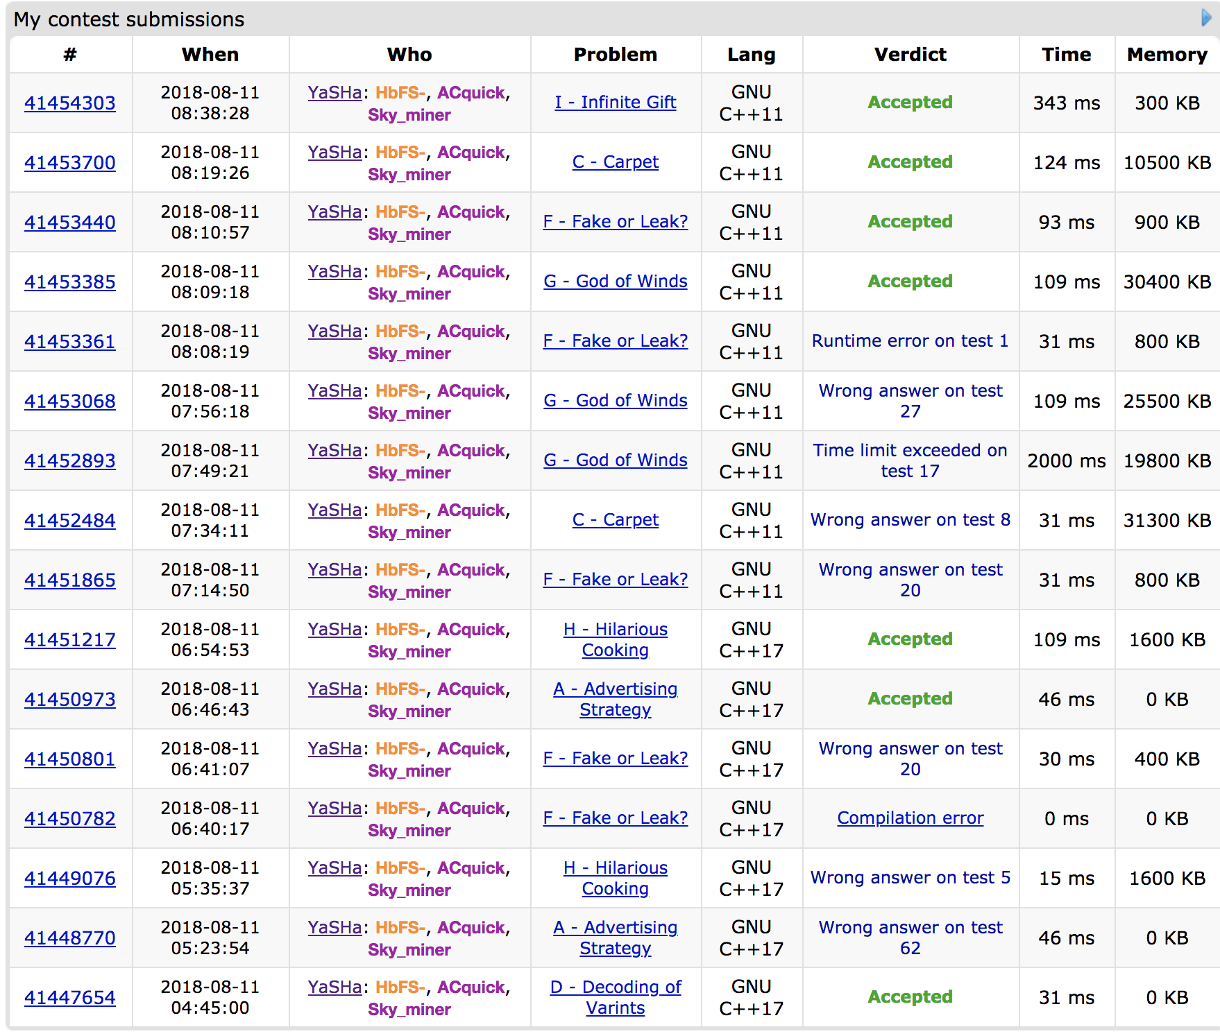1220x1036 pixels.
Task: Open submission 41453700 details
Action: (x=70, y=163)
